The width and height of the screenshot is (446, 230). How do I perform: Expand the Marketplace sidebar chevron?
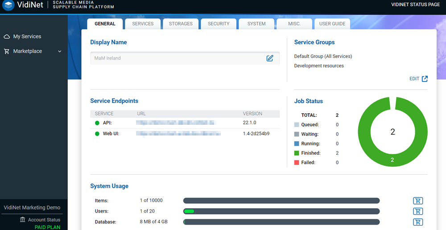click(x=60, y=51)
